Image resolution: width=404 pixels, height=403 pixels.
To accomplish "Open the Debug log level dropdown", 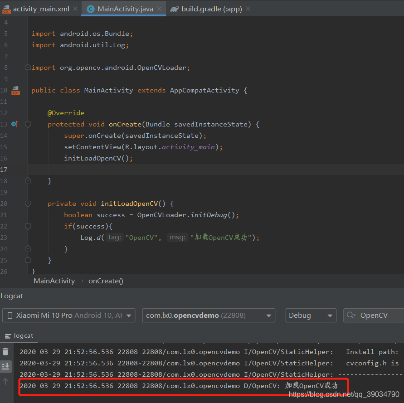I will pyautogui.click(x=311, y=316).
